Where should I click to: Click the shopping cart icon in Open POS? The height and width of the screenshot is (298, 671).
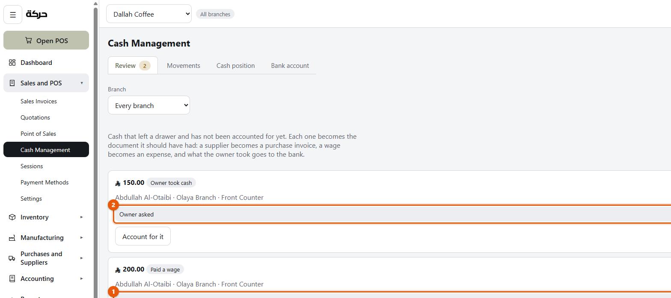[x=28, y=41]
